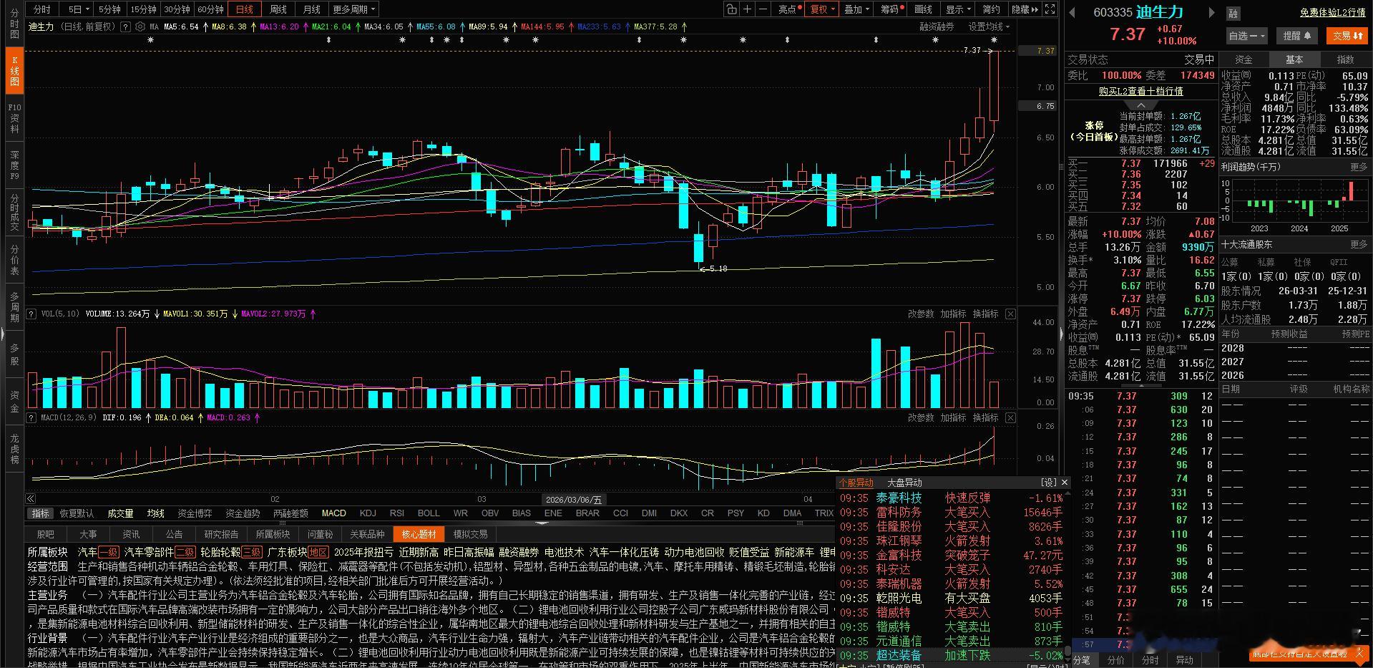The image size is (1373, 668).
Task: Click the lock icon in chart toolbar
Action: [x=731, y=9]
